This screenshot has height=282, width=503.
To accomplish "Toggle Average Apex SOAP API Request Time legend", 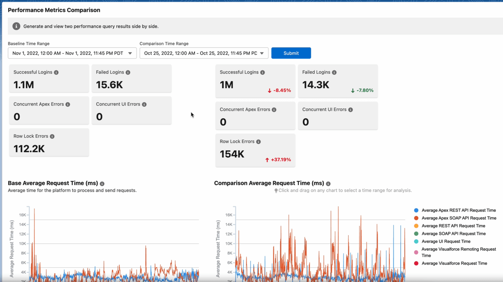I will click(459, 218).
